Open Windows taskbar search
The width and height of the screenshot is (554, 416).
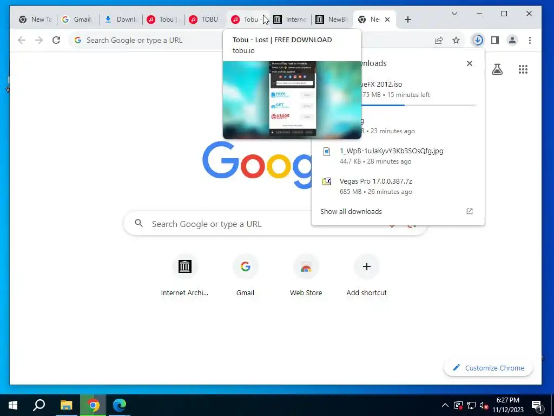coord(39,405)
